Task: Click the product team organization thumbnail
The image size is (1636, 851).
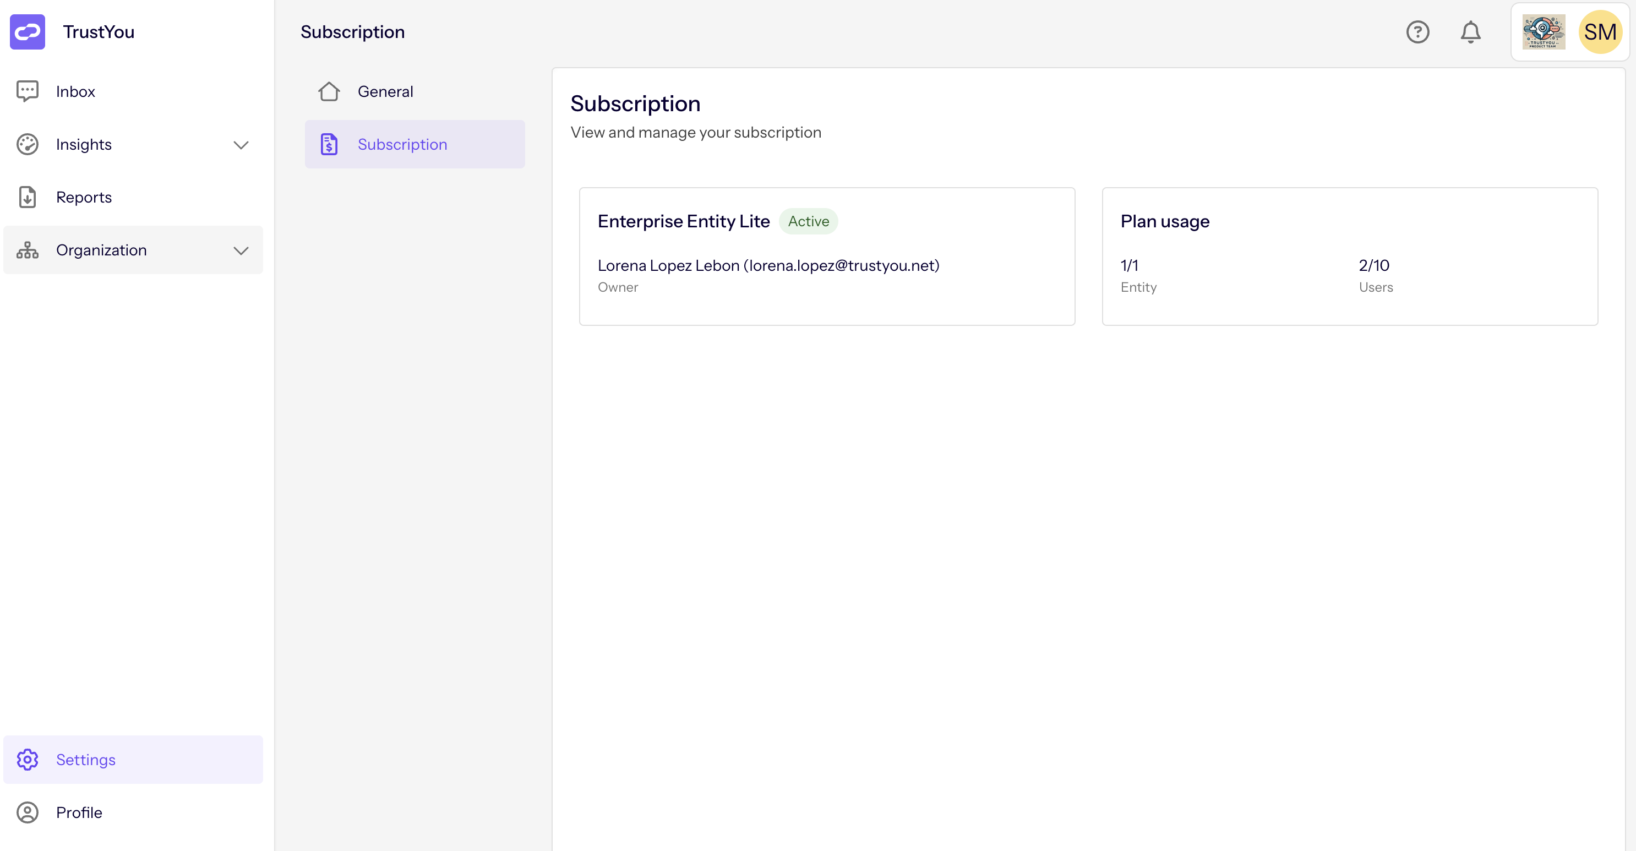Action: pos(1544,32)
